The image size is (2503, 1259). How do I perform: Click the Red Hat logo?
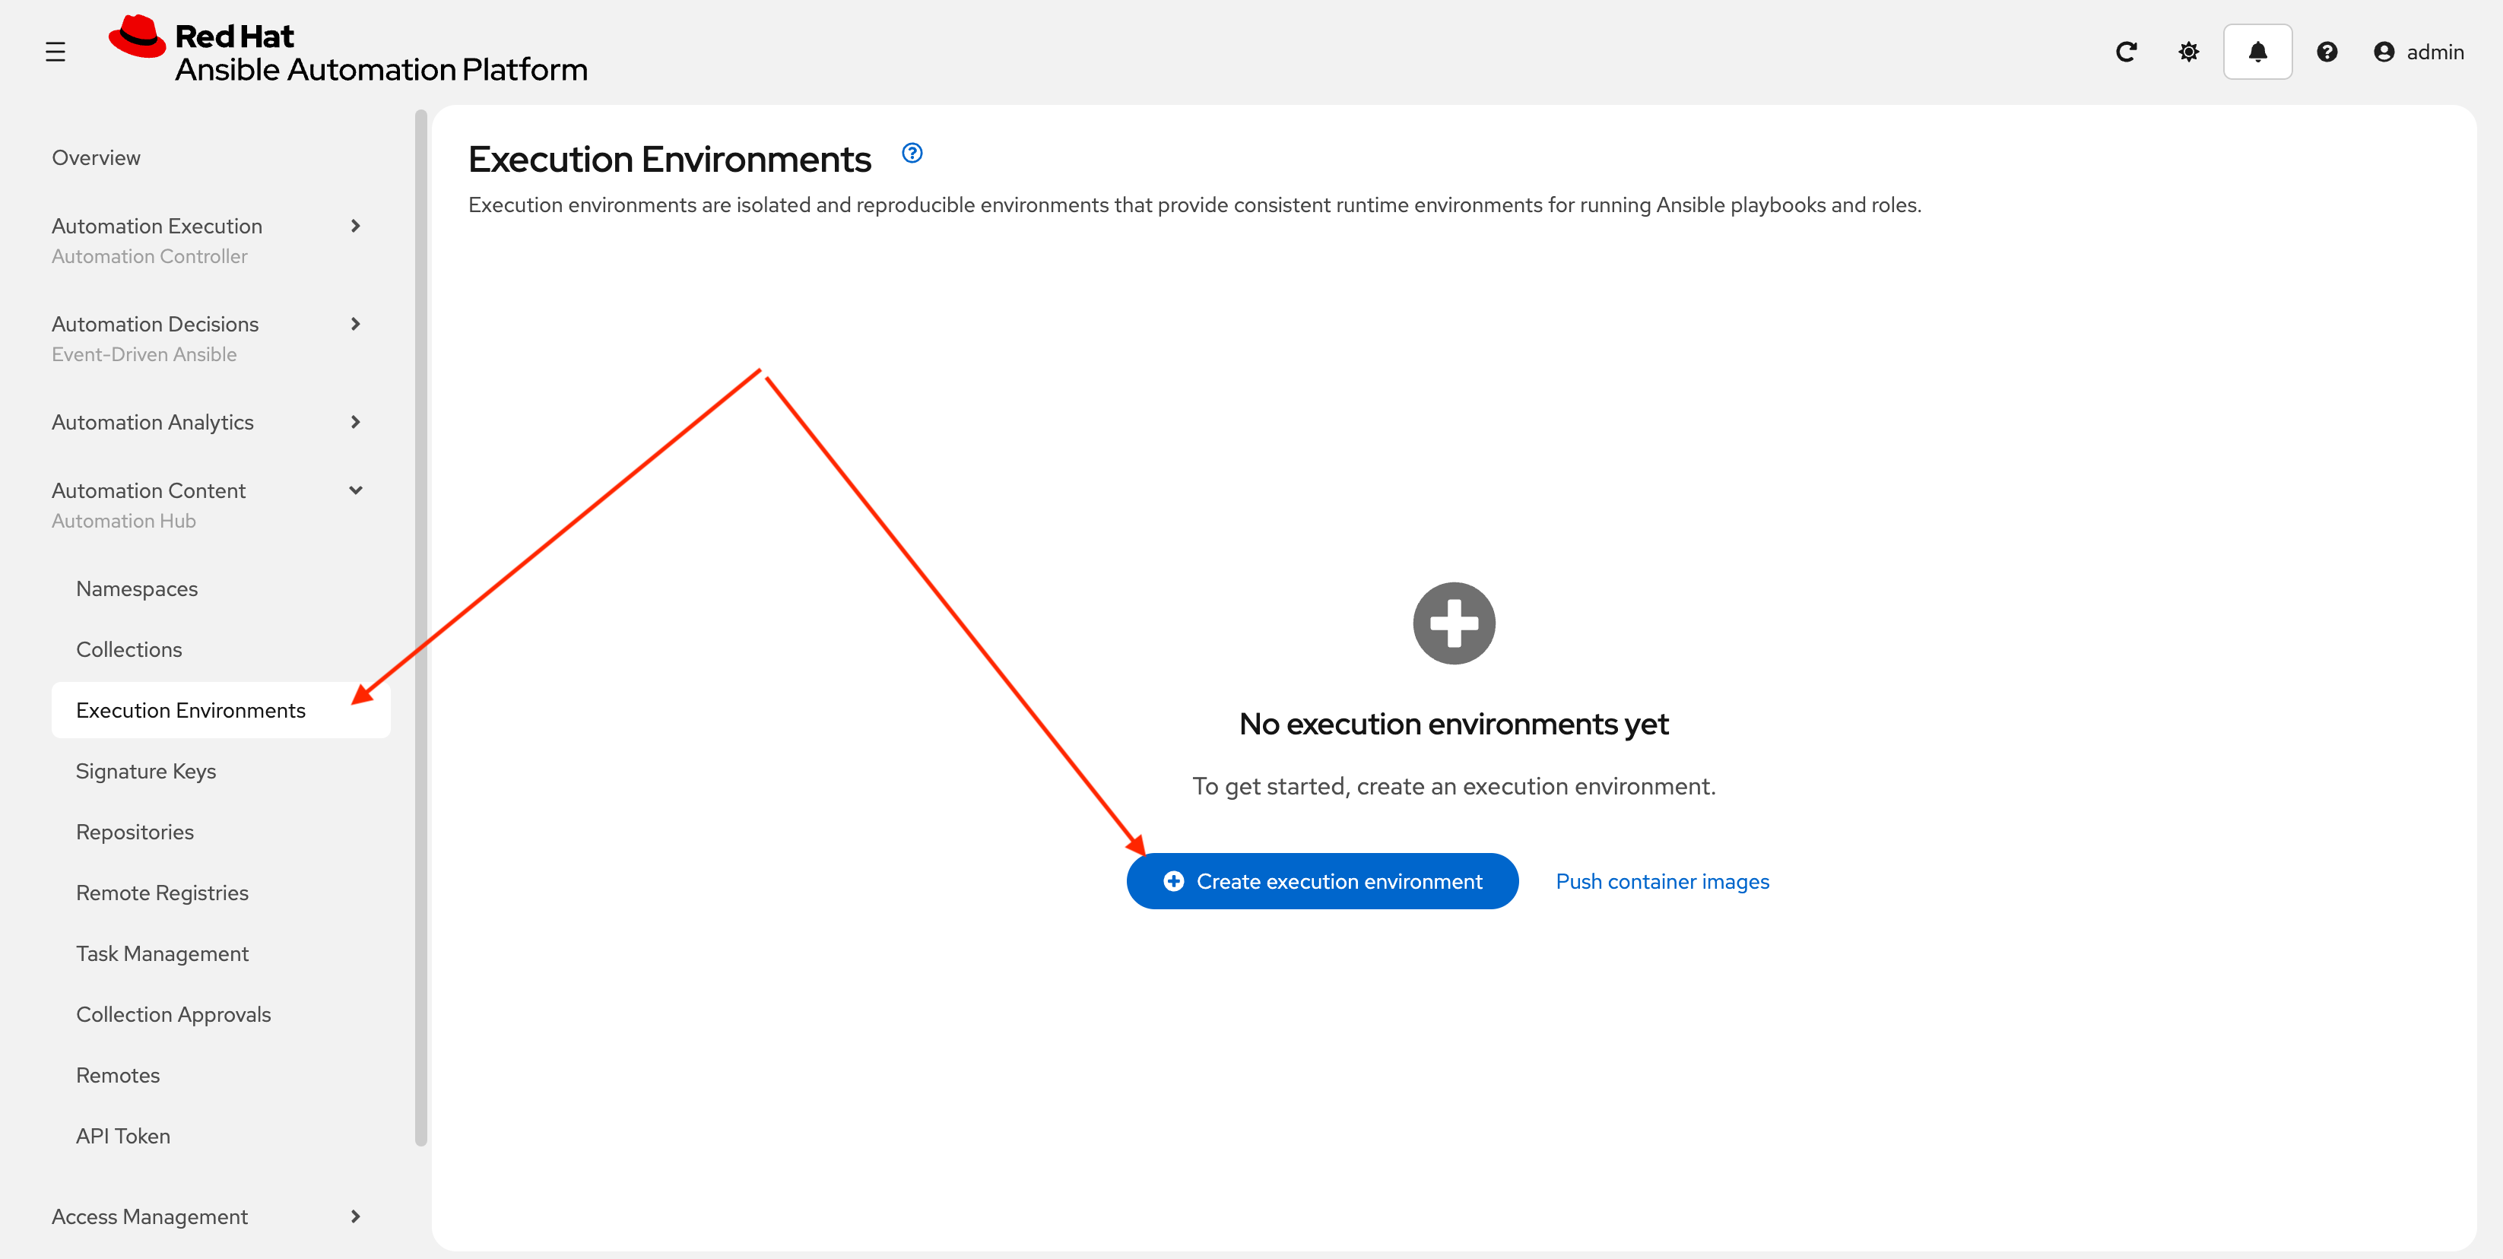(138, 39)
